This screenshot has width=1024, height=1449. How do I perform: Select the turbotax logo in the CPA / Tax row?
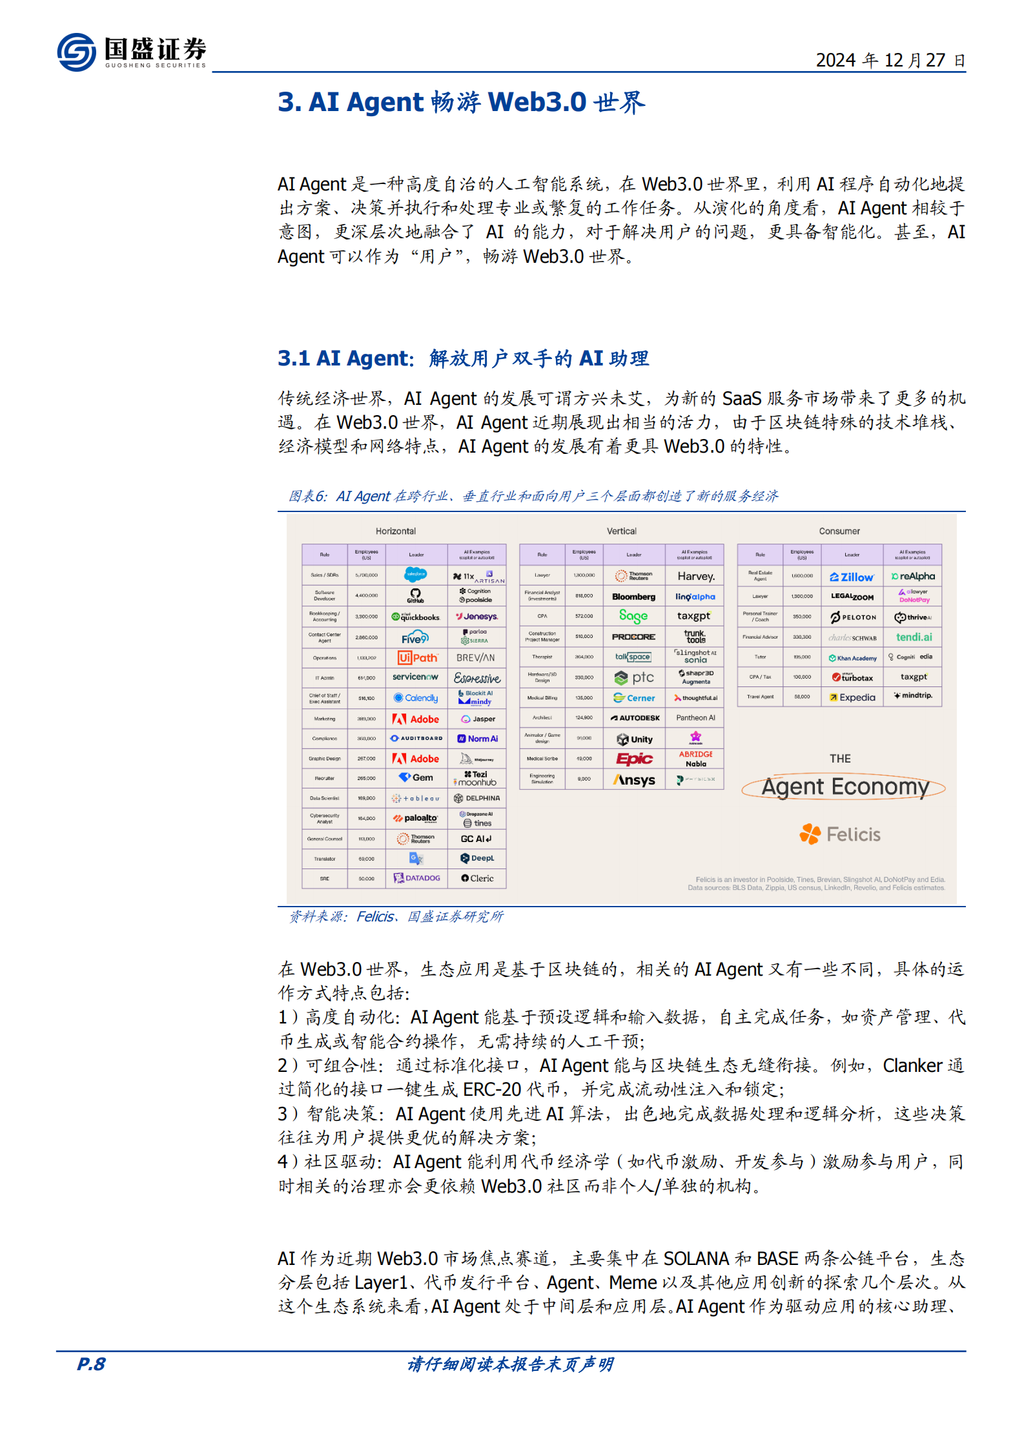click(852, 677)
